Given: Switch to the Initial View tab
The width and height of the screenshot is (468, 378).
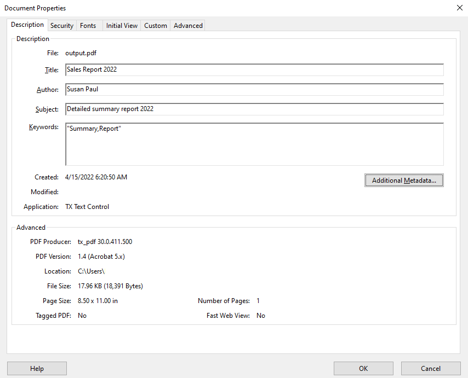Looking at the screenshot, I should pyautogui.click(x=122, y=26).
